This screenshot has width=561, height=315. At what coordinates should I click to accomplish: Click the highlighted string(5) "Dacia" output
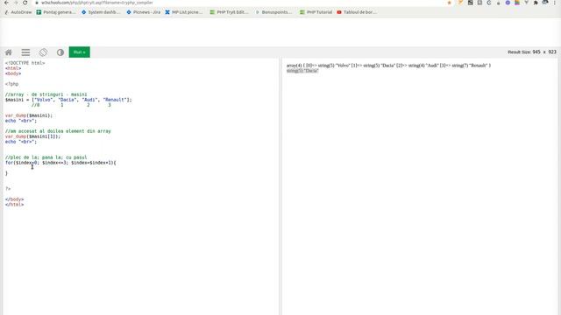tap(302, 71)
